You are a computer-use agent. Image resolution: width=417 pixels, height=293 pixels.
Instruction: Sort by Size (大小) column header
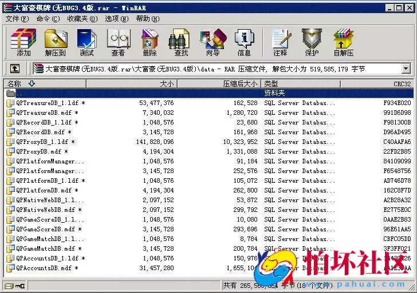point(132,84)
